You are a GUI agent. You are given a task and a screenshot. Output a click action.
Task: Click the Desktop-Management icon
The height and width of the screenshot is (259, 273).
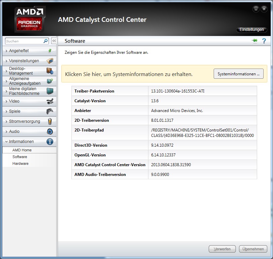point(50,71)
